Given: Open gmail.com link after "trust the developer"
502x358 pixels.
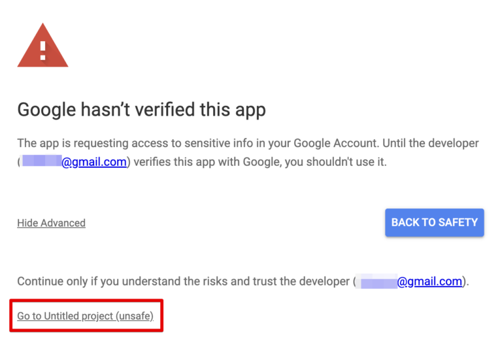Looking at the screenshot, I should [x=429, y=282].
